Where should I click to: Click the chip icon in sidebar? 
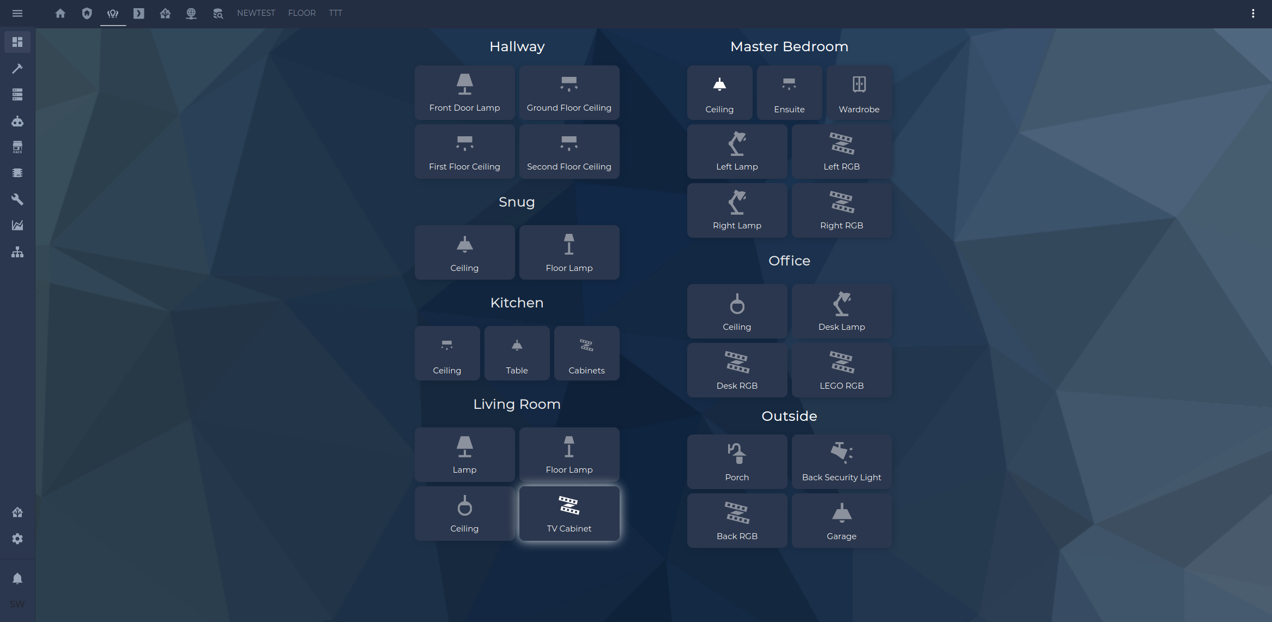pos(17,173)
